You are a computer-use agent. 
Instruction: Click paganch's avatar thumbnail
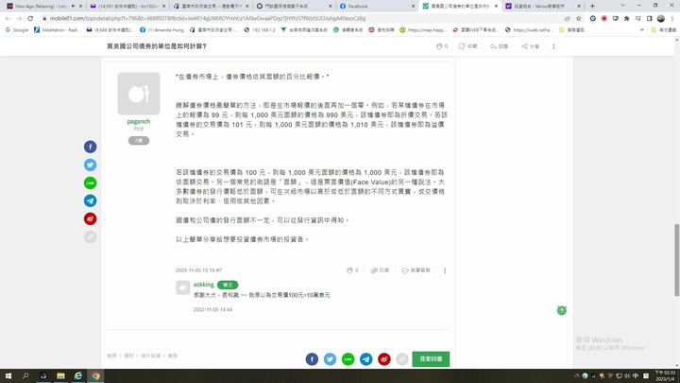point(139,94)
